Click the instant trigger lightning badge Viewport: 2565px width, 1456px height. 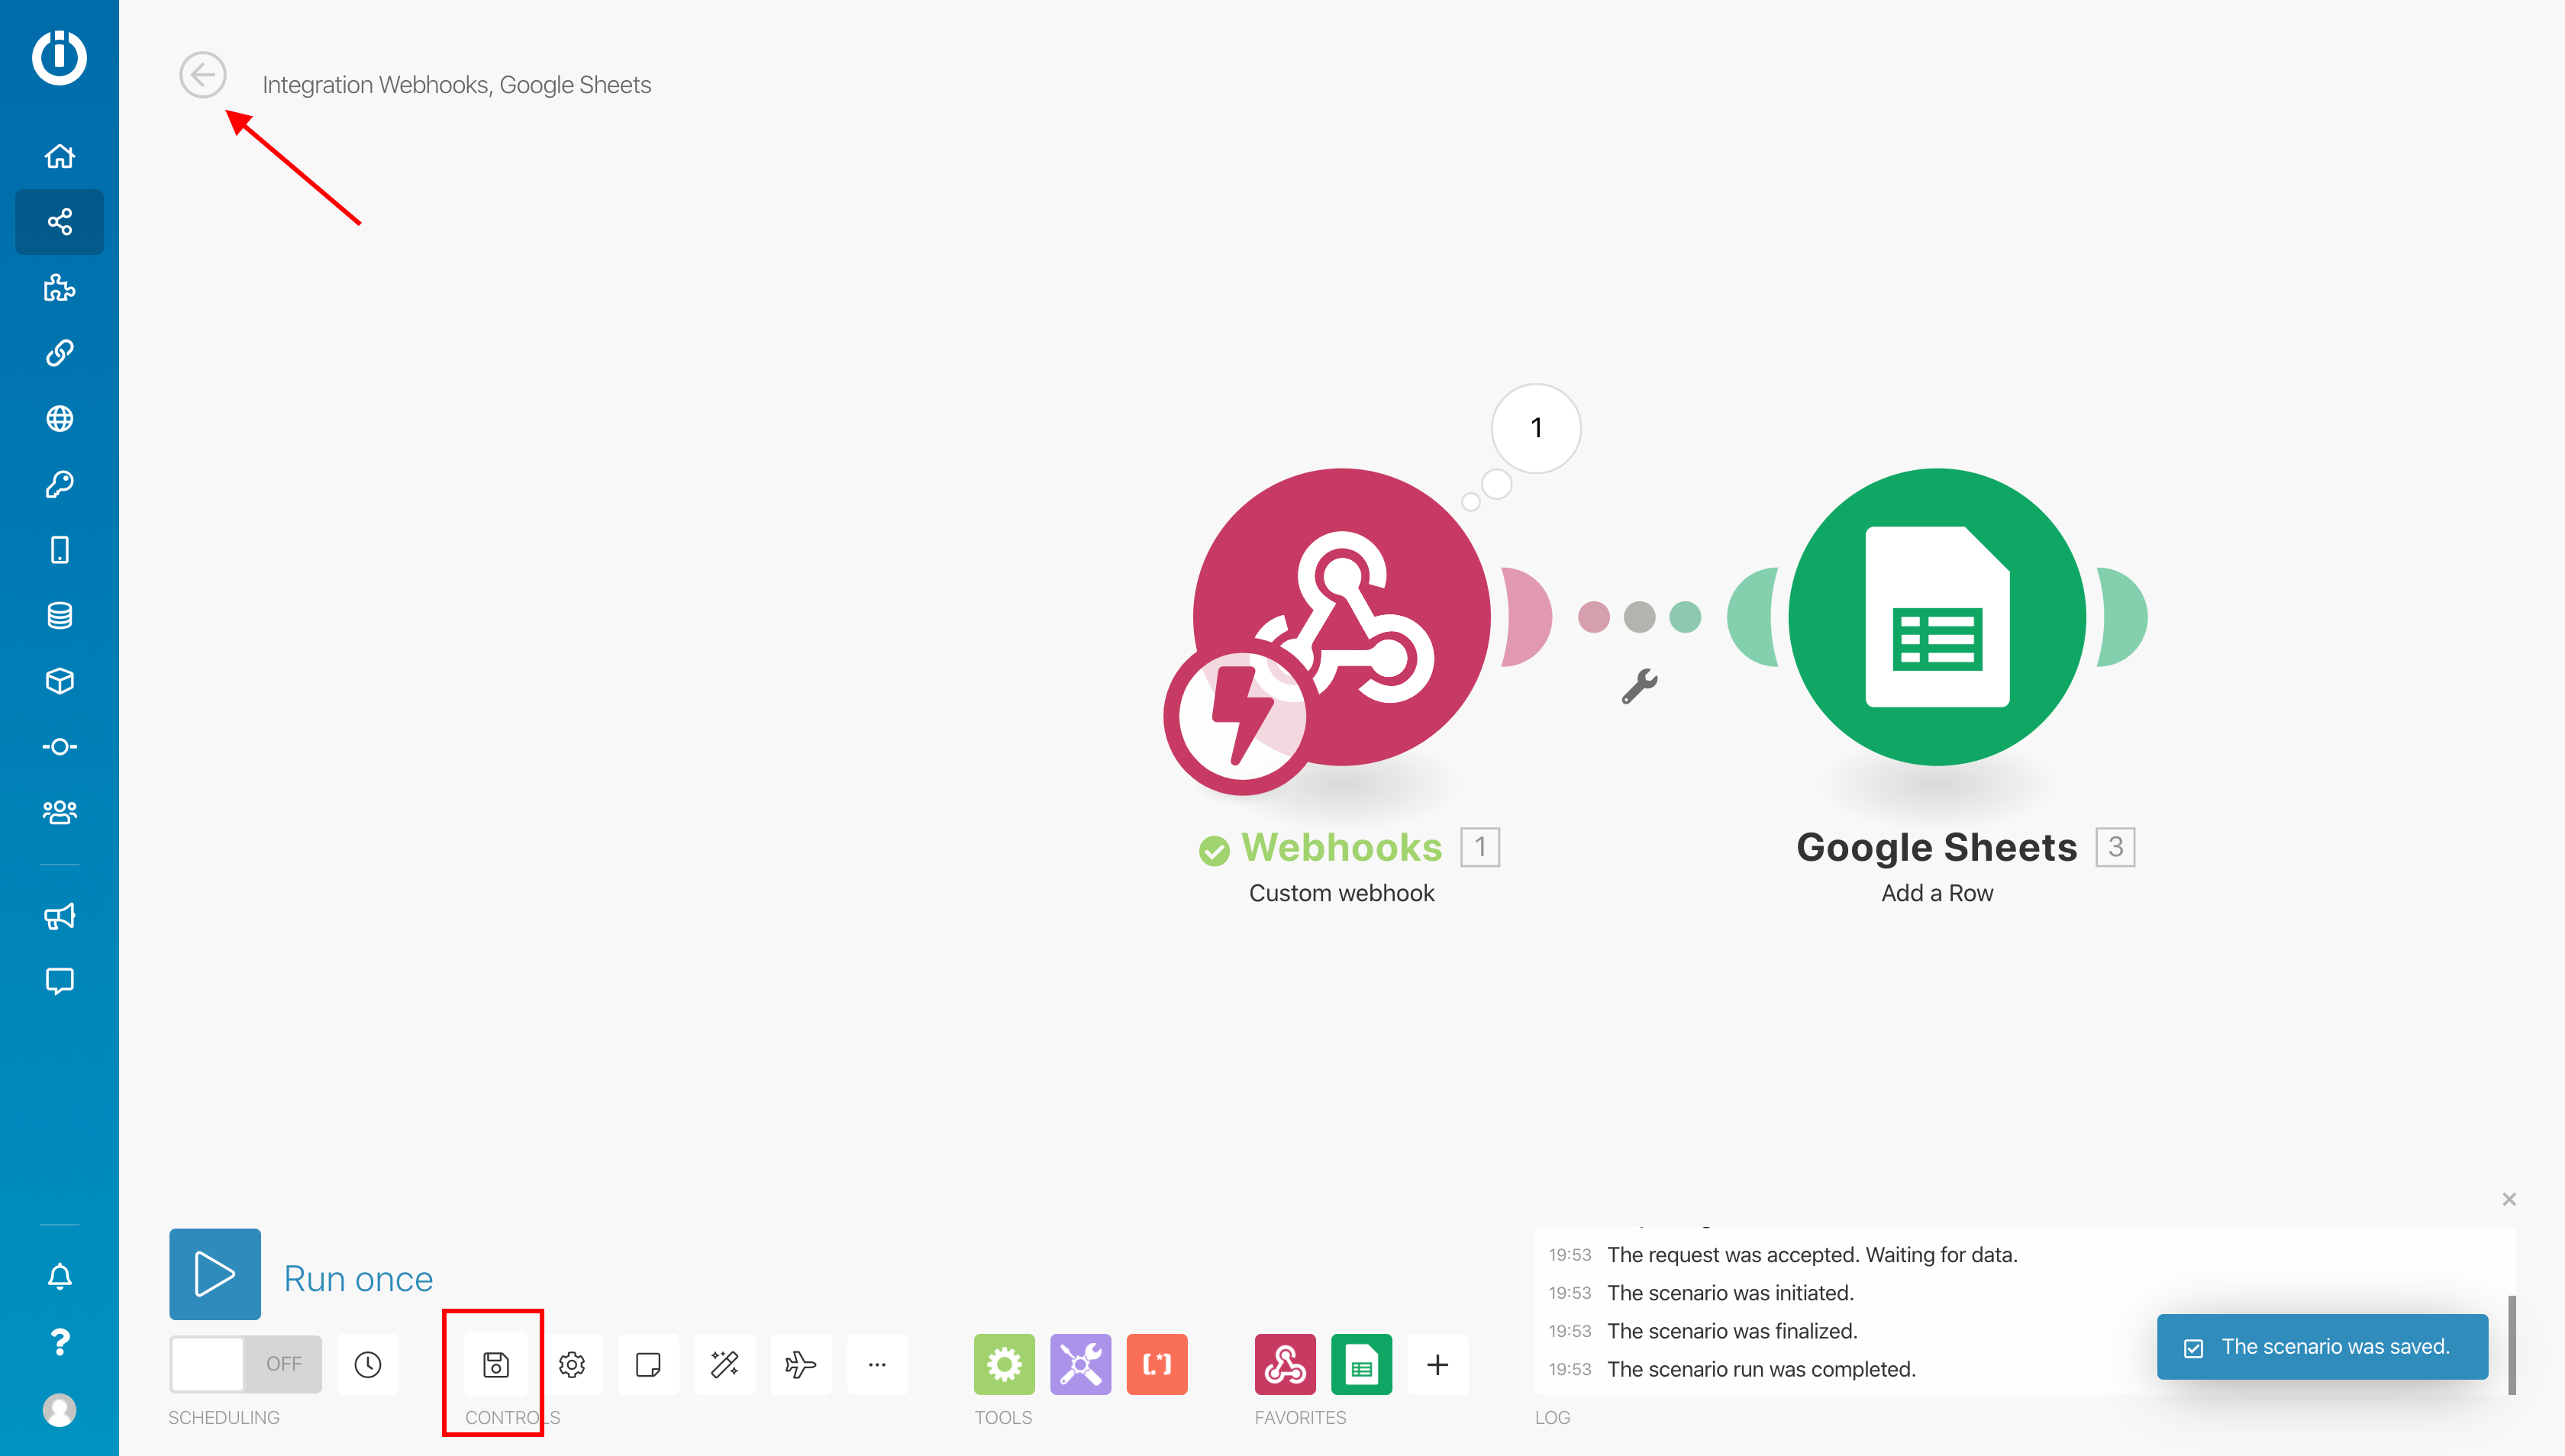(x=1241, y=717)
